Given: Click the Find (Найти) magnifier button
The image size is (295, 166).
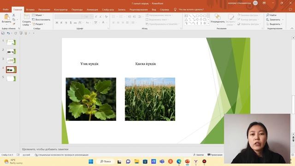Looking at the screenshot, I should pos(271,15).
